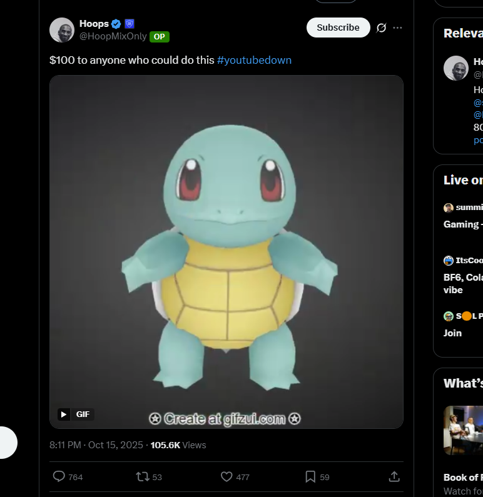The width and height of the screenshot is (483, 497).
Task: Click the blue verified checkmark badge
Action: click(x=116, y=24)
